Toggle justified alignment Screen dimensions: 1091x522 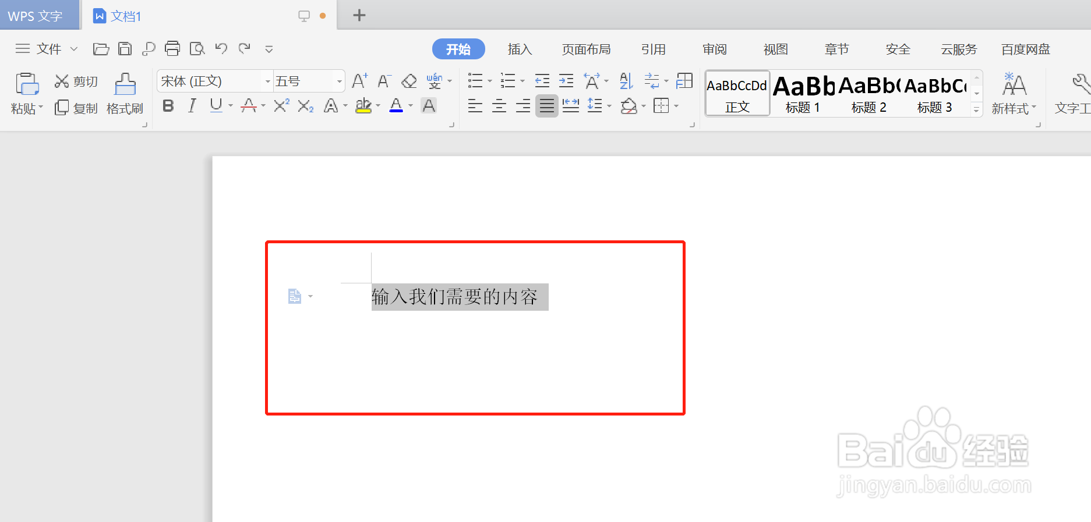coord(547,106)
